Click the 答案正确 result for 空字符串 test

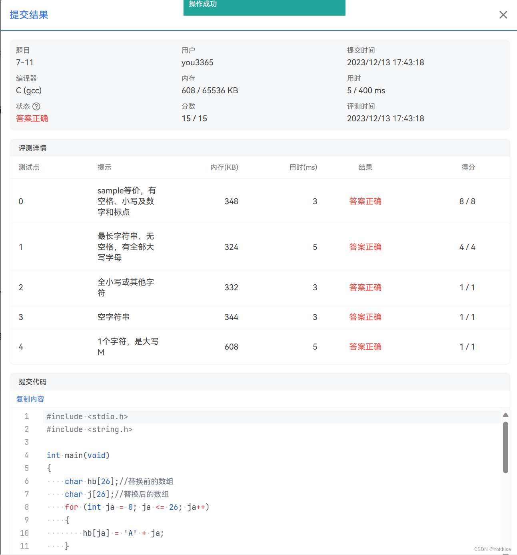[x=365, y=317]
